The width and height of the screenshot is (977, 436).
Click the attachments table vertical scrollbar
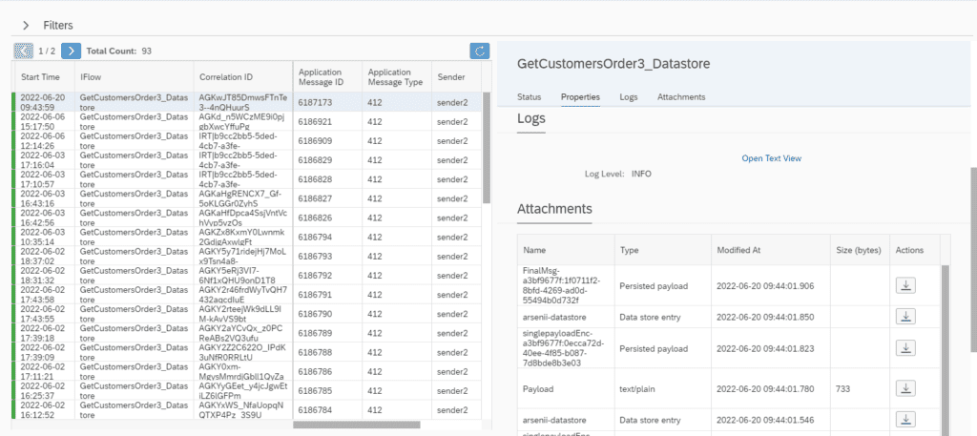point(946,349)
